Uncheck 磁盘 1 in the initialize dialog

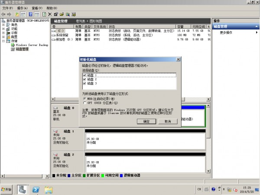pyautogui.click(x=84, y=75)
